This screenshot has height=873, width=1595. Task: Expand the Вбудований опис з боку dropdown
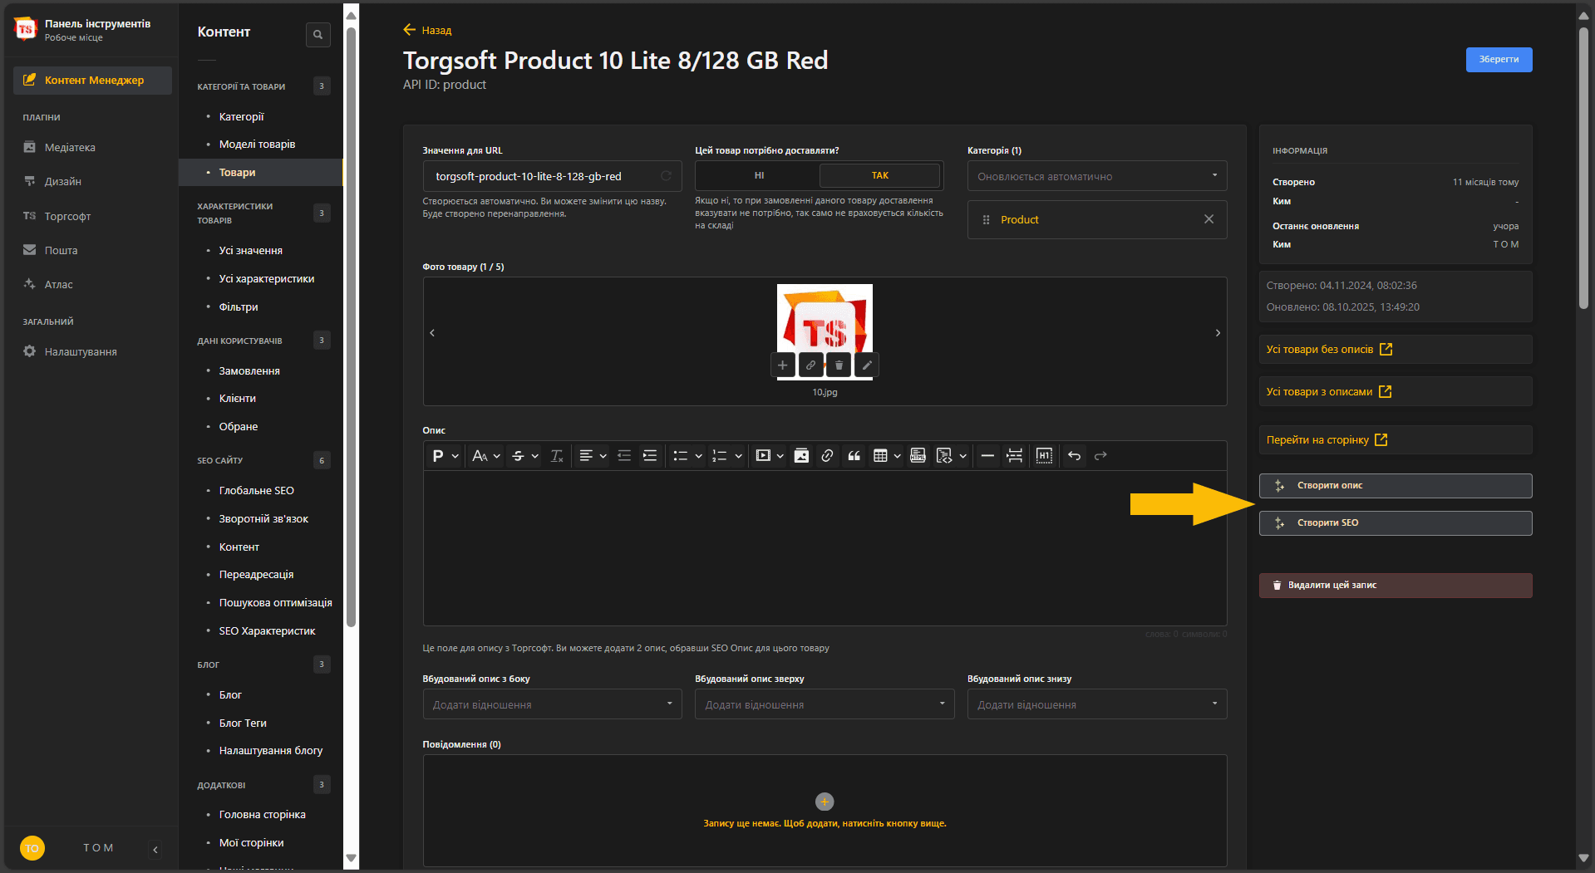551,704
